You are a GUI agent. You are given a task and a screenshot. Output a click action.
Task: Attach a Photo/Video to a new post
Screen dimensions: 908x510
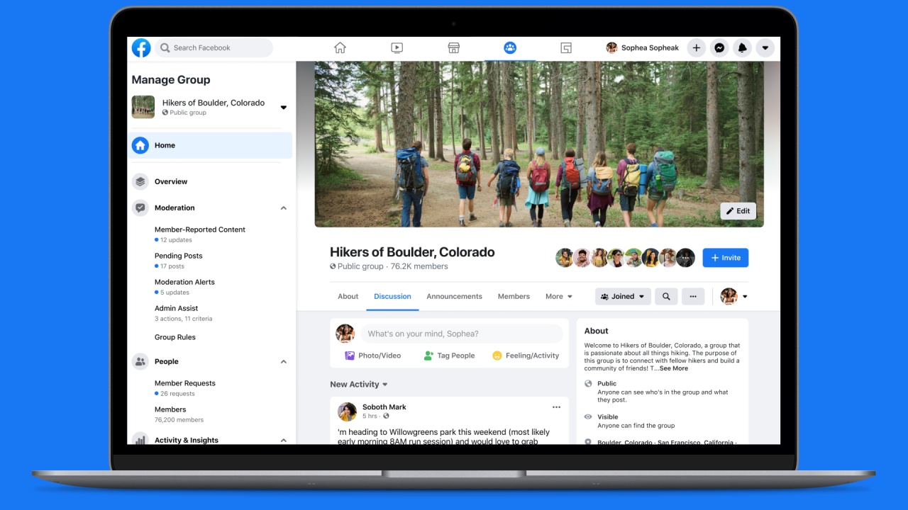372,355
